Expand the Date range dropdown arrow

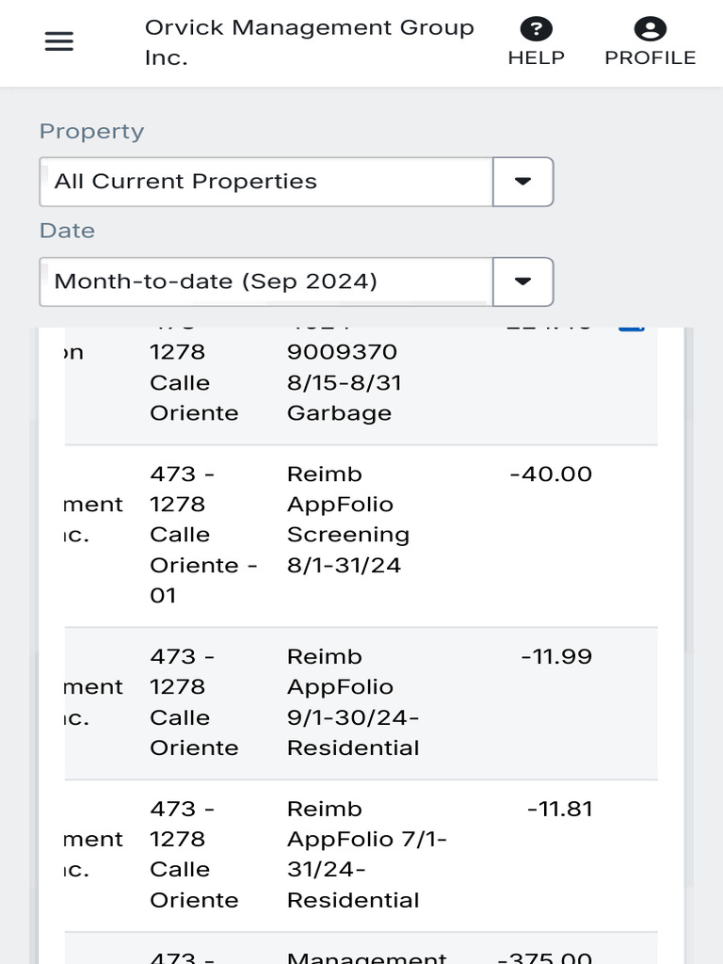coord(522,281)
